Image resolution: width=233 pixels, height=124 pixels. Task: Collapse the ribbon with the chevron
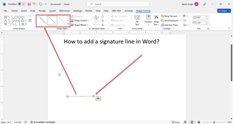(x=229, y=28)
